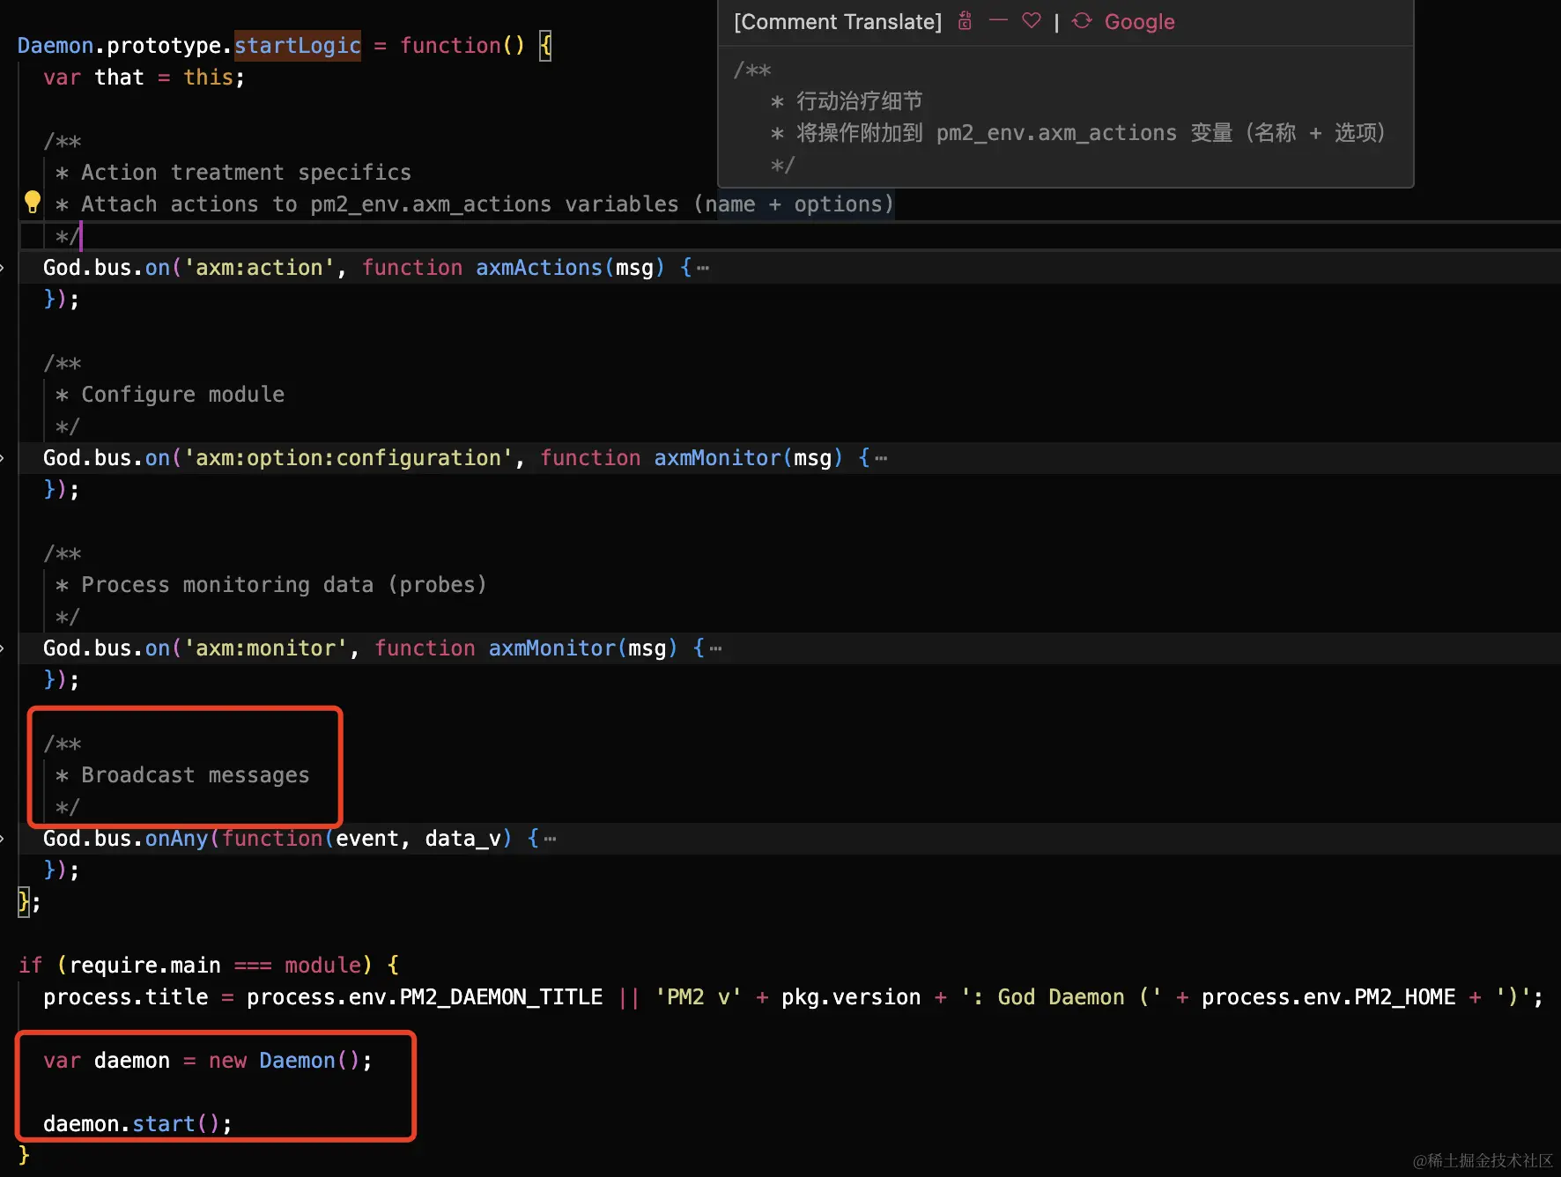Screen dimensions: 1561x1177
Task: Click Daemon in 'Daemon.prototype' at top
Action: click(55, 46)
